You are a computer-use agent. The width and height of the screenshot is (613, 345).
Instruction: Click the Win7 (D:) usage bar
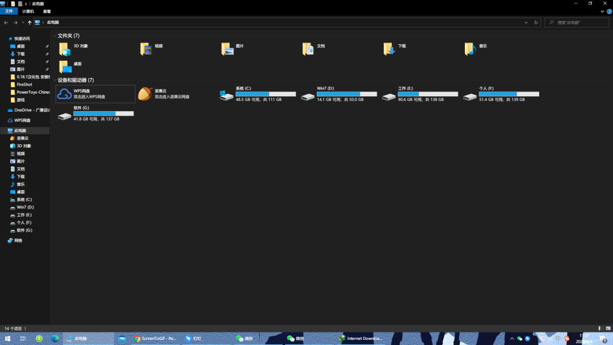(x=347, y=94)
